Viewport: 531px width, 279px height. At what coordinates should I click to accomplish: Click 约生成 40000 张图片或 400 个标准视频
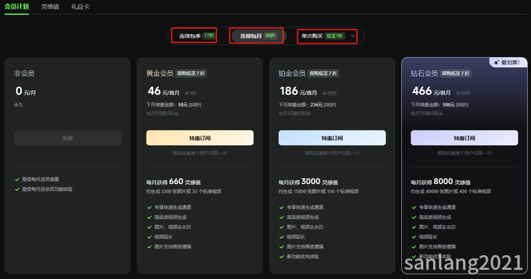pyautogui.click(x=450, y=191)
